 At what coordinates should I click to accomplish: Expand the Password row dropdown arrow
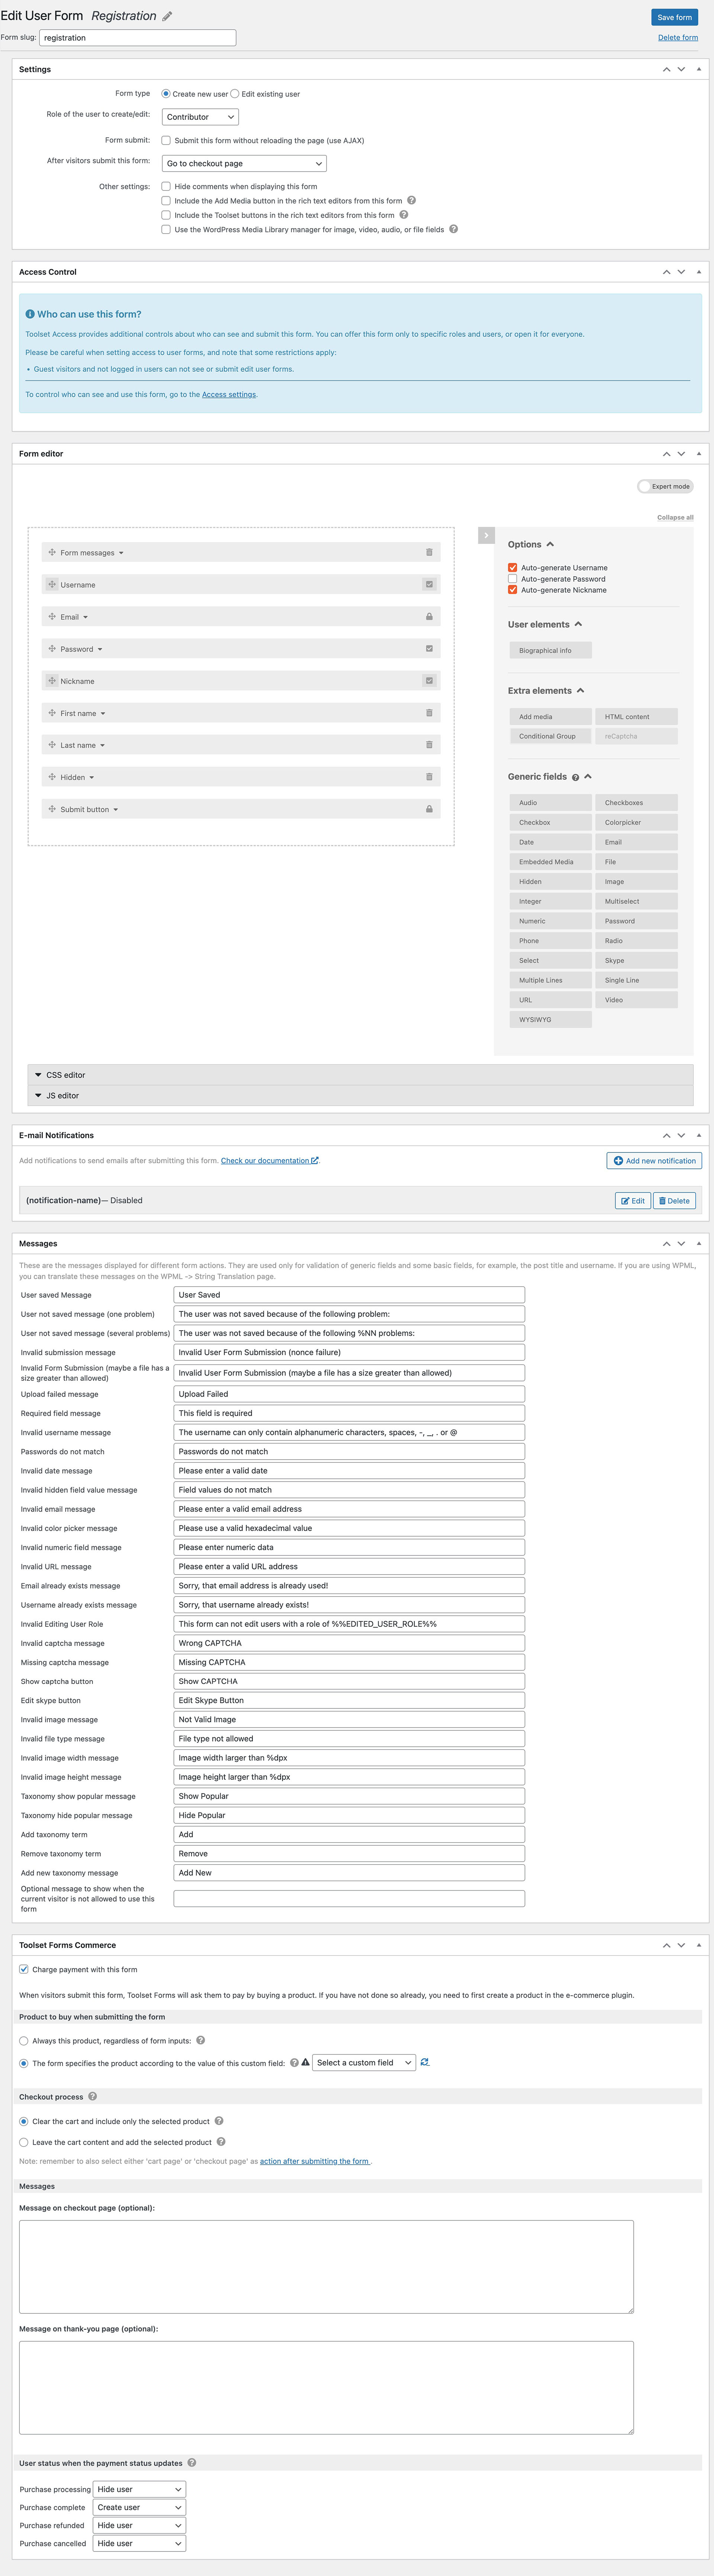(x=100, y=649)
